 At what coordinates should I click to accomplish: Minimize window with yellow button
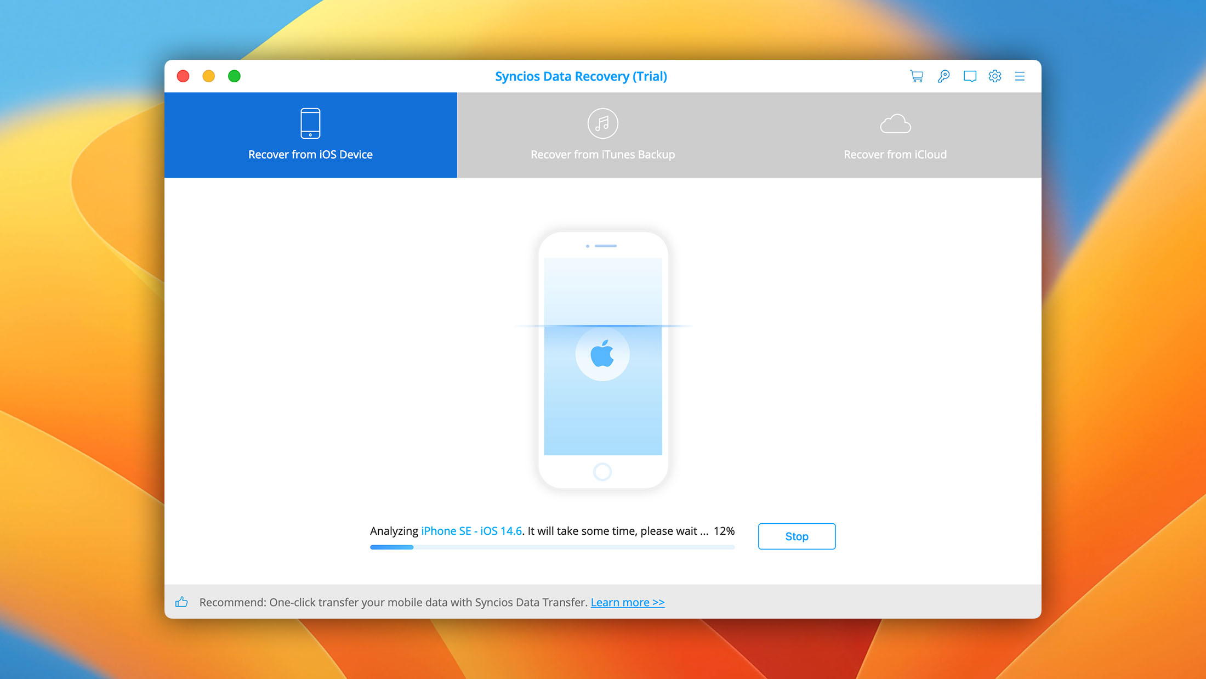(209, 76)
